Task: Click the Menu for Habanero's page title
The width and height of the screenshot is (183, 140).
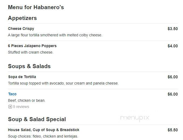Action: point(36,7)
